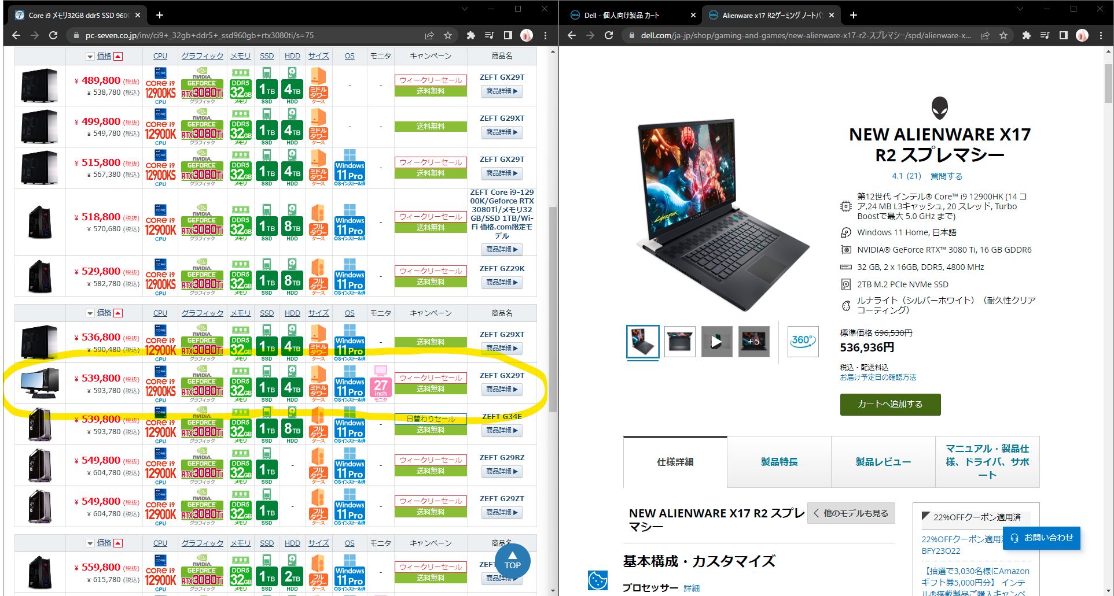This screenshot has height=596, width=1114.
Task: Click 27 inch monitor icon in circled row
Action: tap(381, 383)
